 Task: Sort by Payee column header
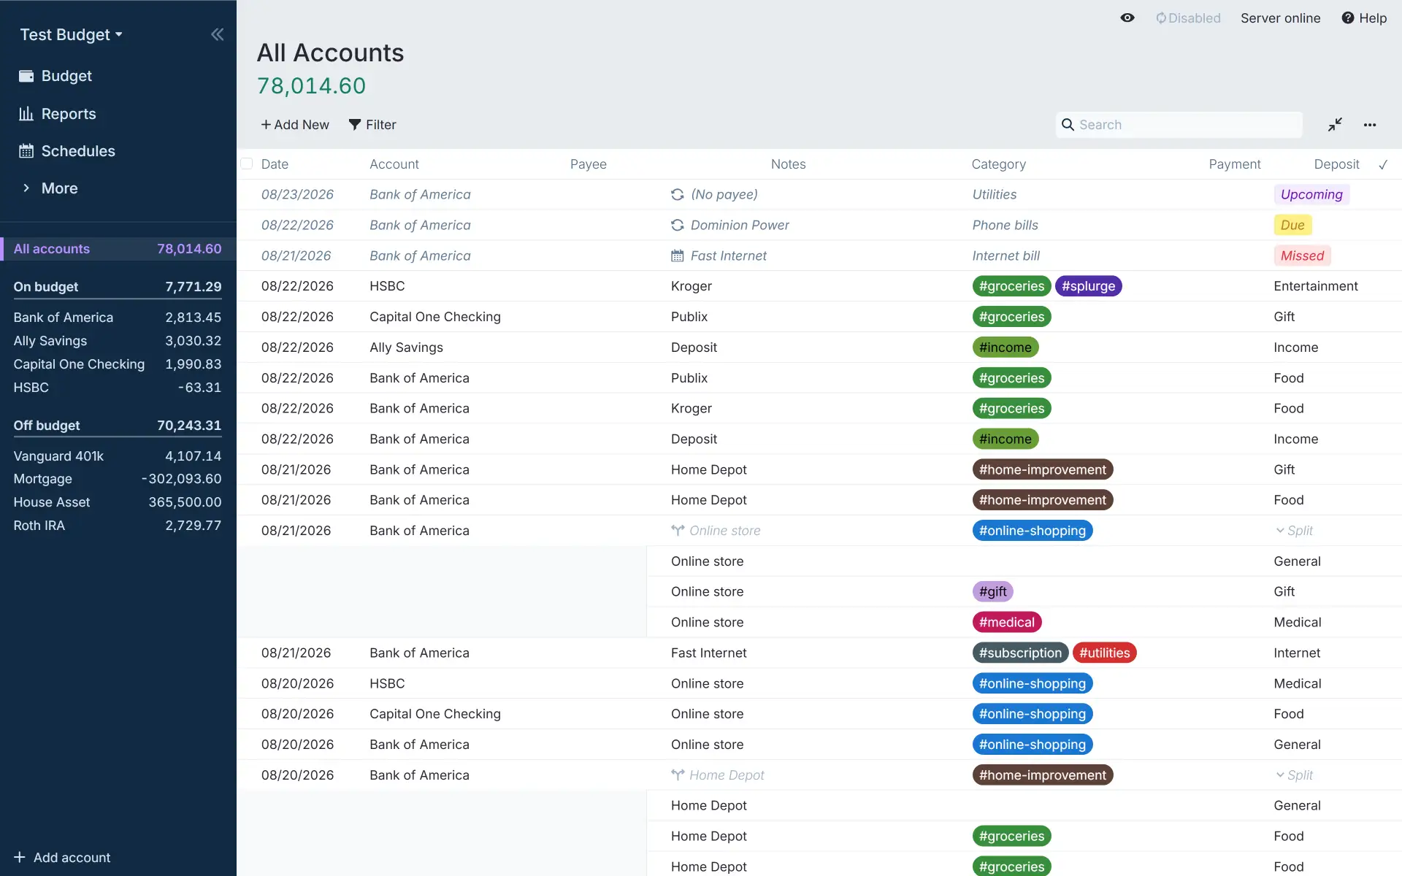pyautogui.click(x=588, y=164)
